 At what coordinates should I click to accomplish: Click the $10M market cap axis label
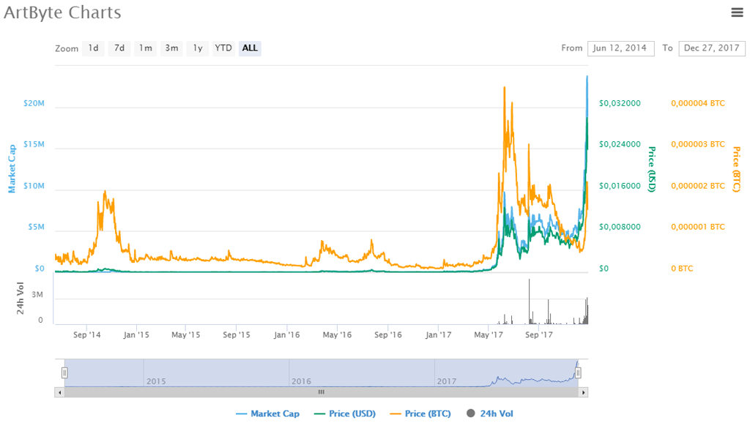pos(34,186)
